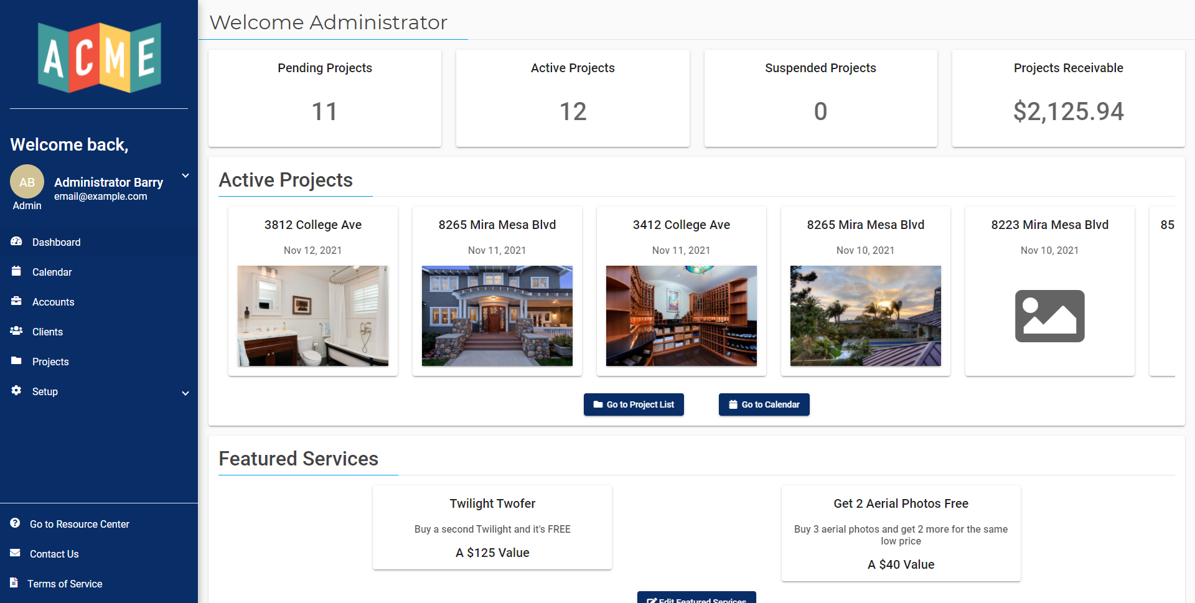Select the 8223 Mira Mesa Blvd title
Screen dimensions: 1195x603
pyautogui.click(x=1049, y=225)
